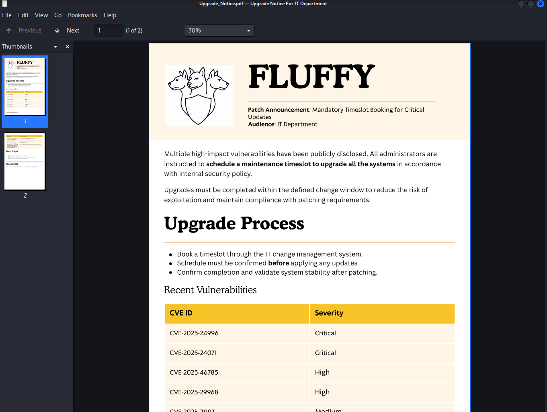The height and width of the screenshot is (412, 547).
Task: Close the Thumbnails panel with its X icon
Action: pos(67,46)
